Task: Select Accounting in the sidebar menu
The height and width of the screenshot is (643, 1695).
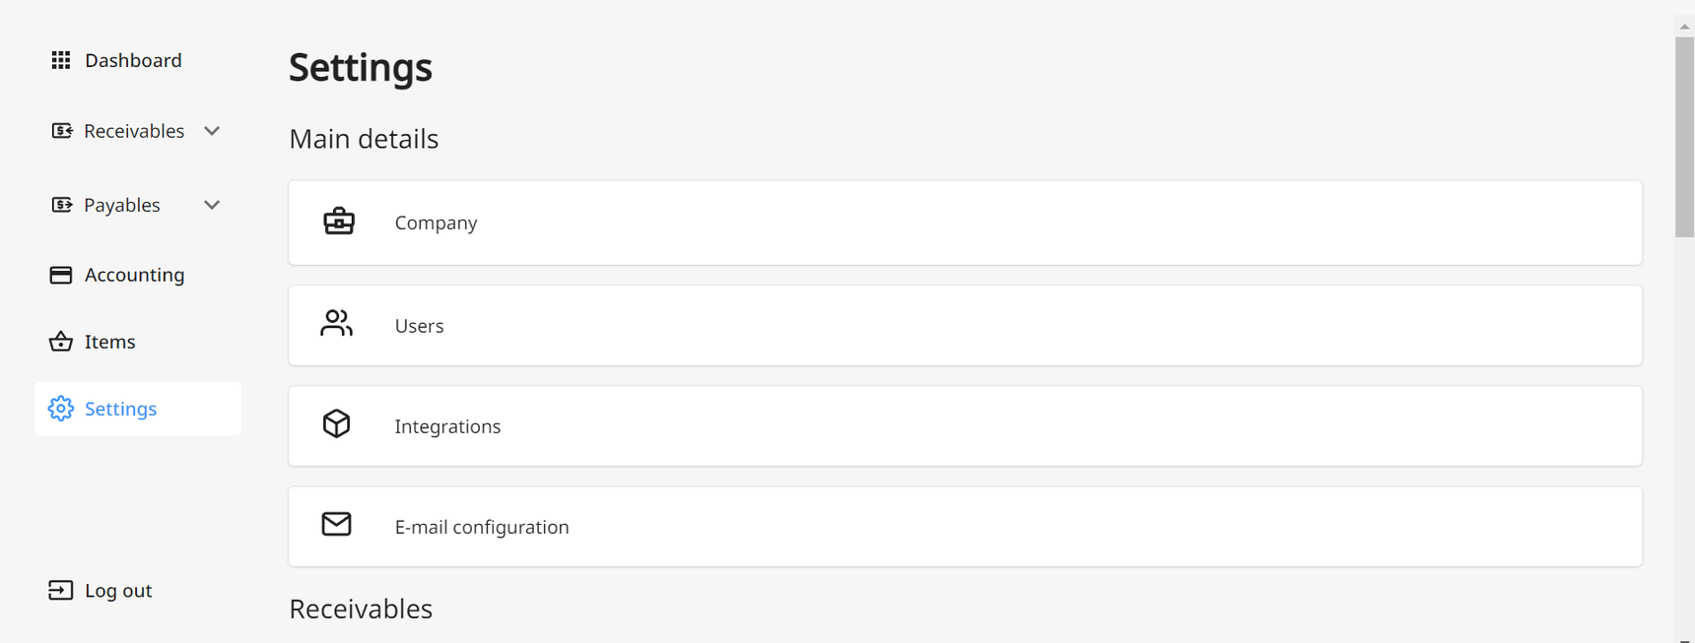Action: point(133,275)
